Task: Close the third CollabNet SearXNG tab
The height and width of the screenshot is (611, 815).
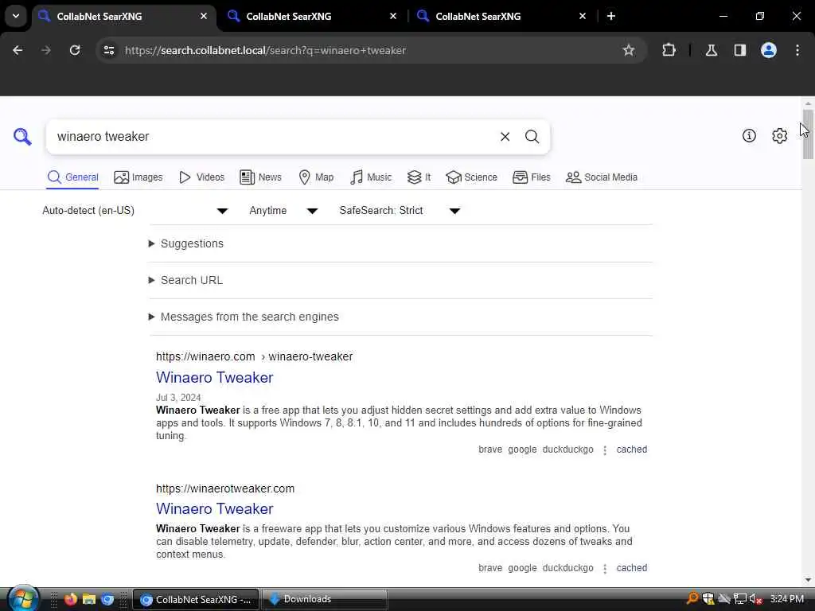Action: [x=582, y=16]
